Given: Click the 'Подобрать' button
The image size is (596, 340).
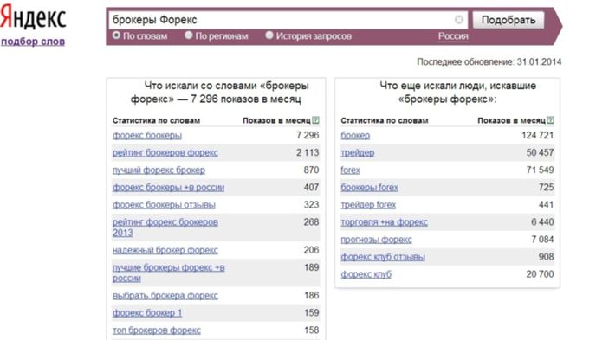Looking at the screenshot, I should pos(509,20).
